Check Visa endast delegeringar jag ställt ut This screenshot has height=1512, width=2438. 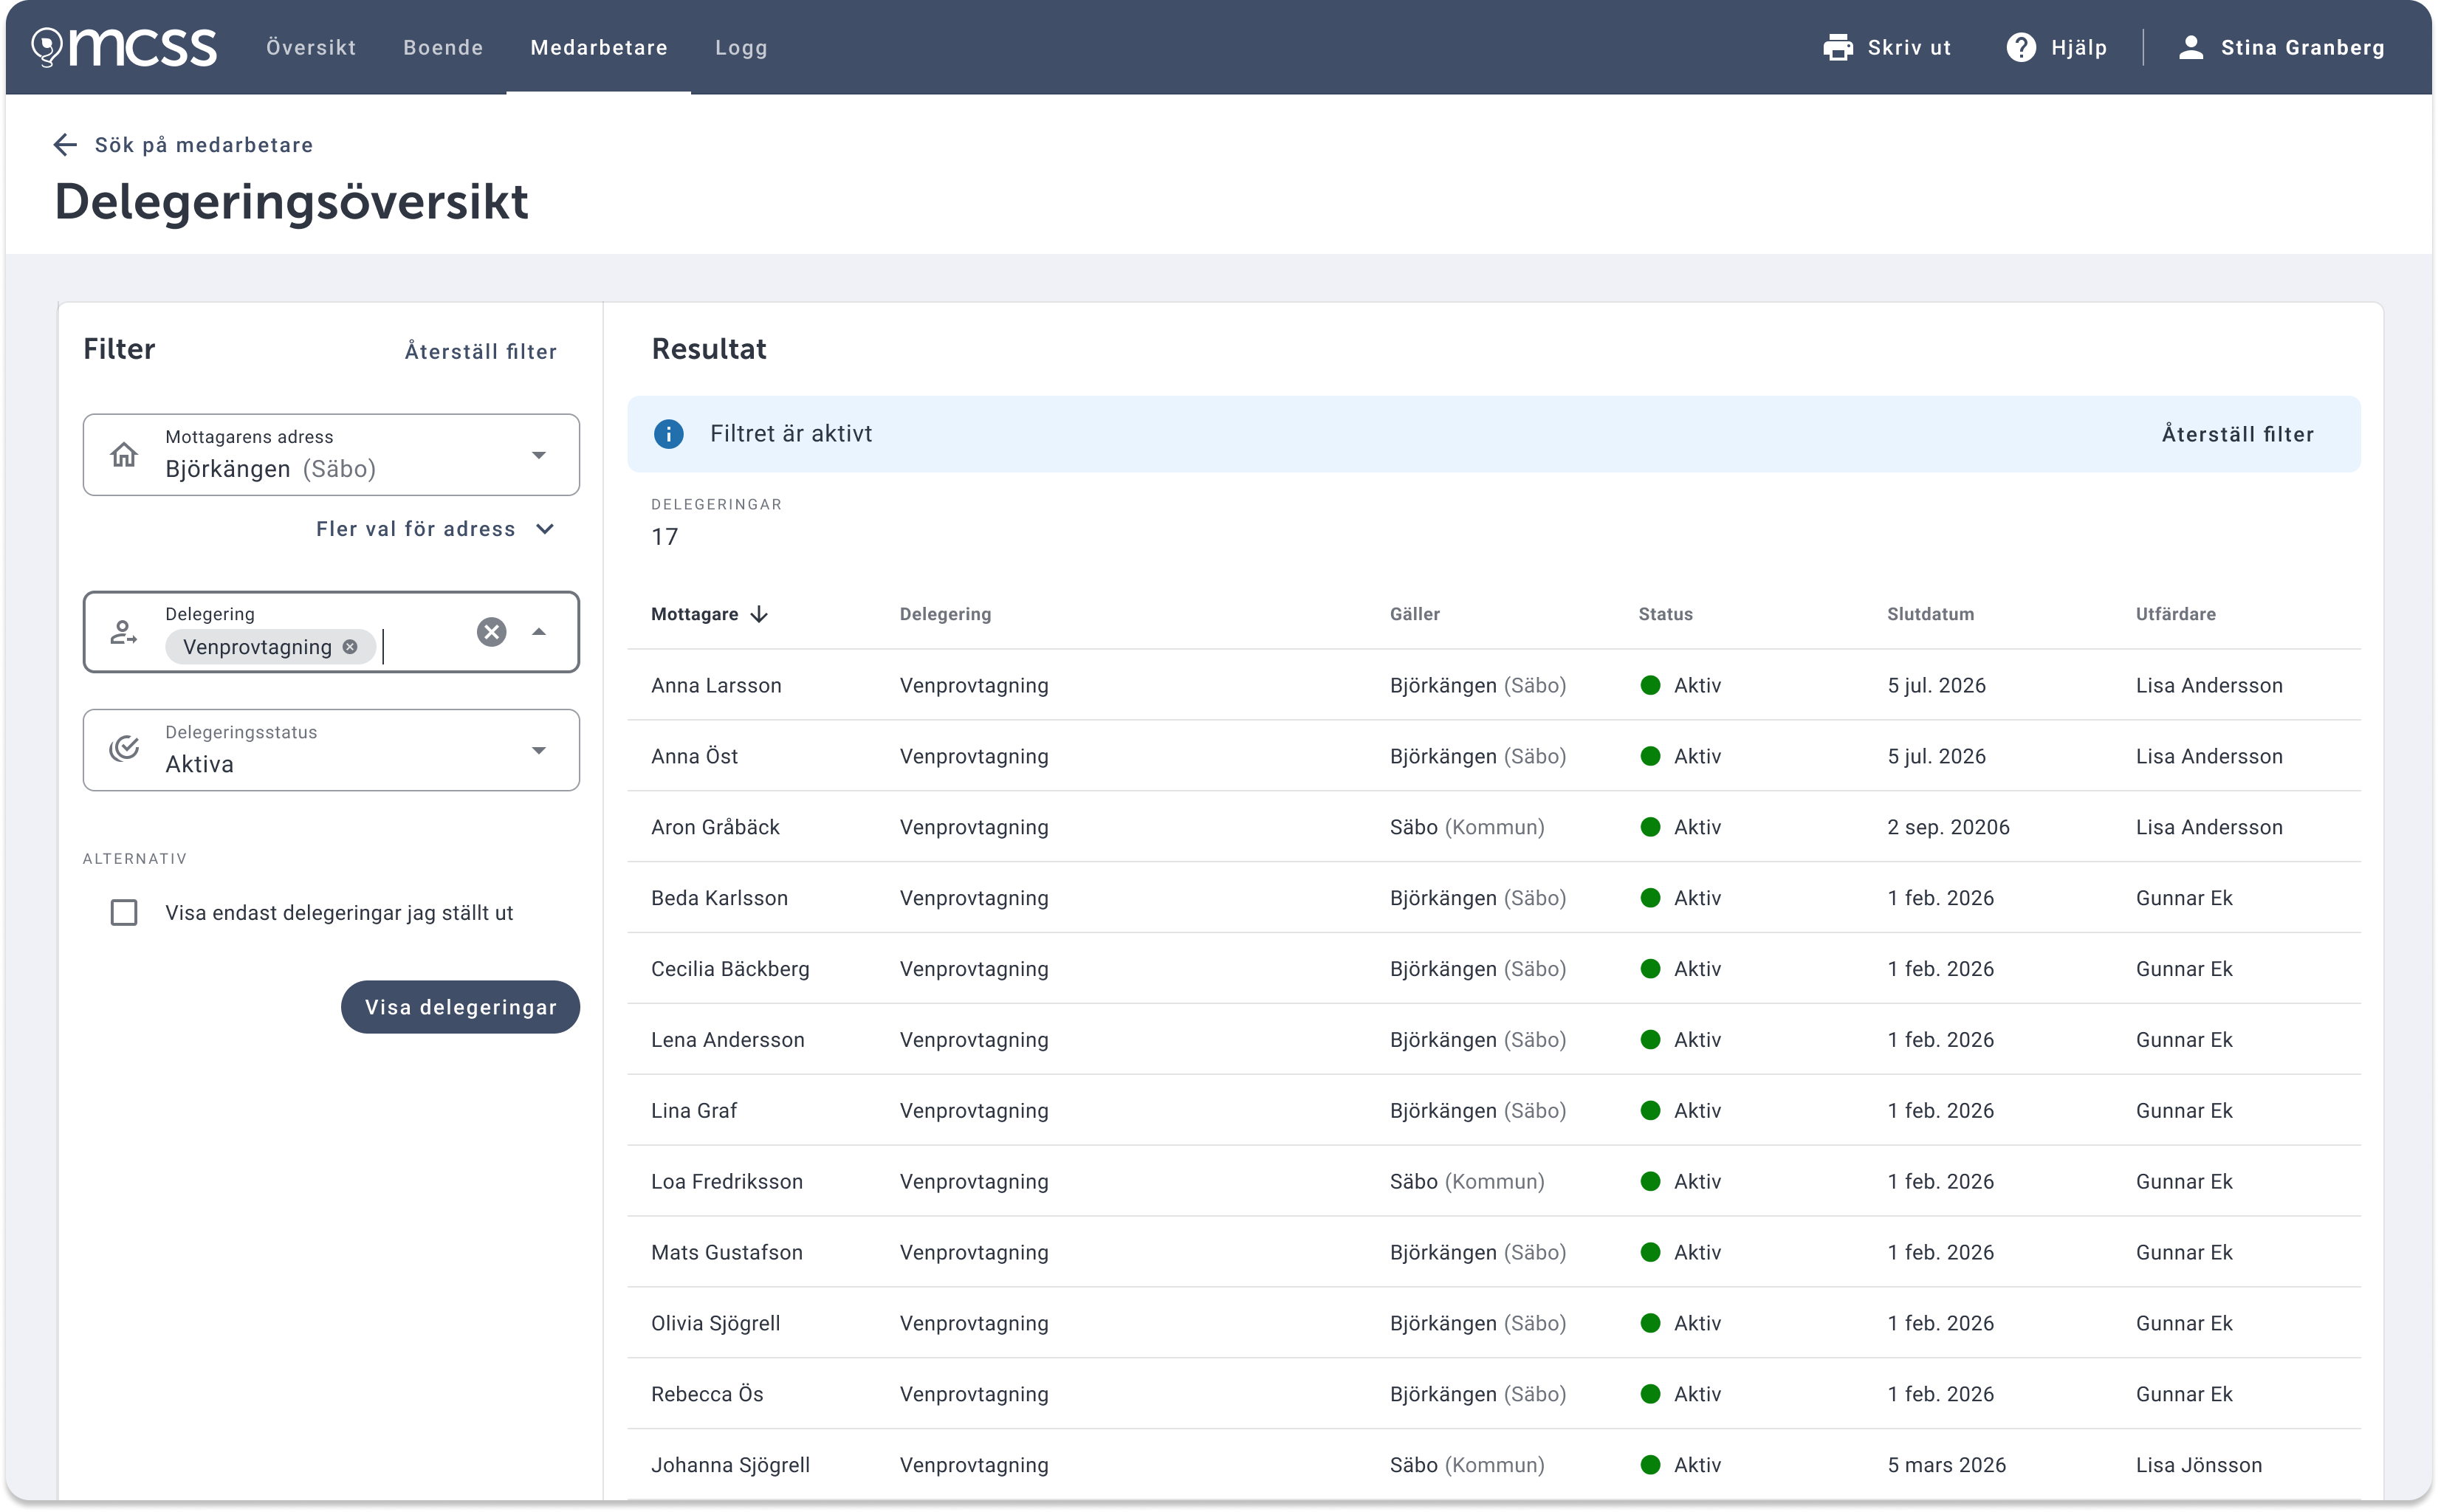click(124, 913)
